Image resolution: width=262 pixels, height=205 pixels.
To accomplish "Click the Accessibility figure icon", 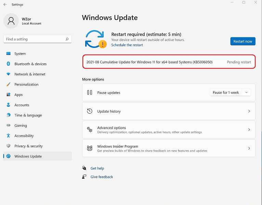I will click(8, 136).
